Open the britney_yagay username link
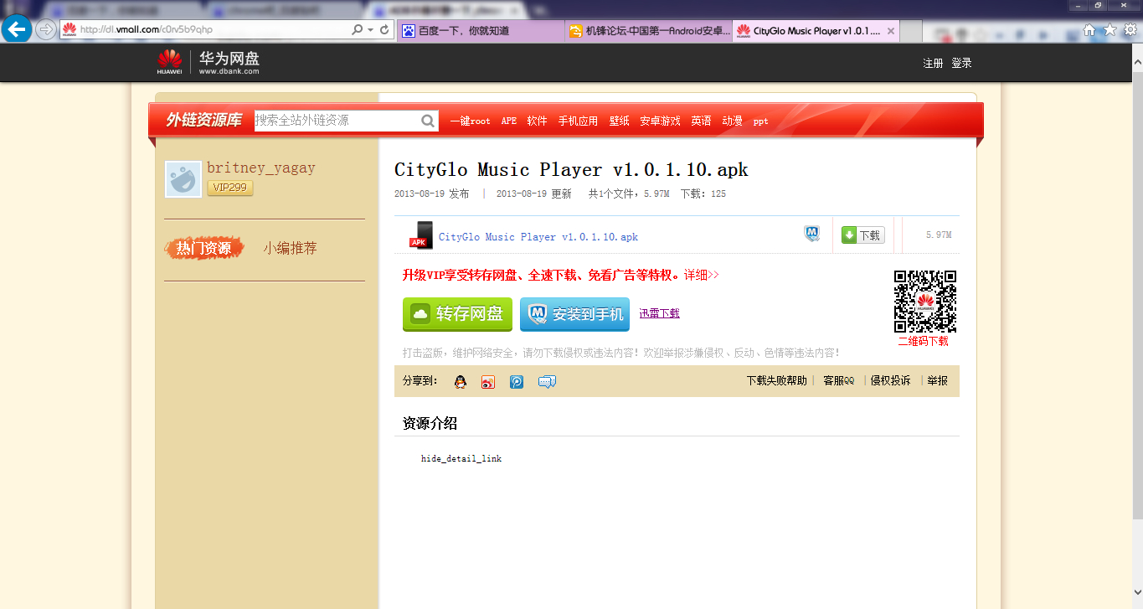 261,168
